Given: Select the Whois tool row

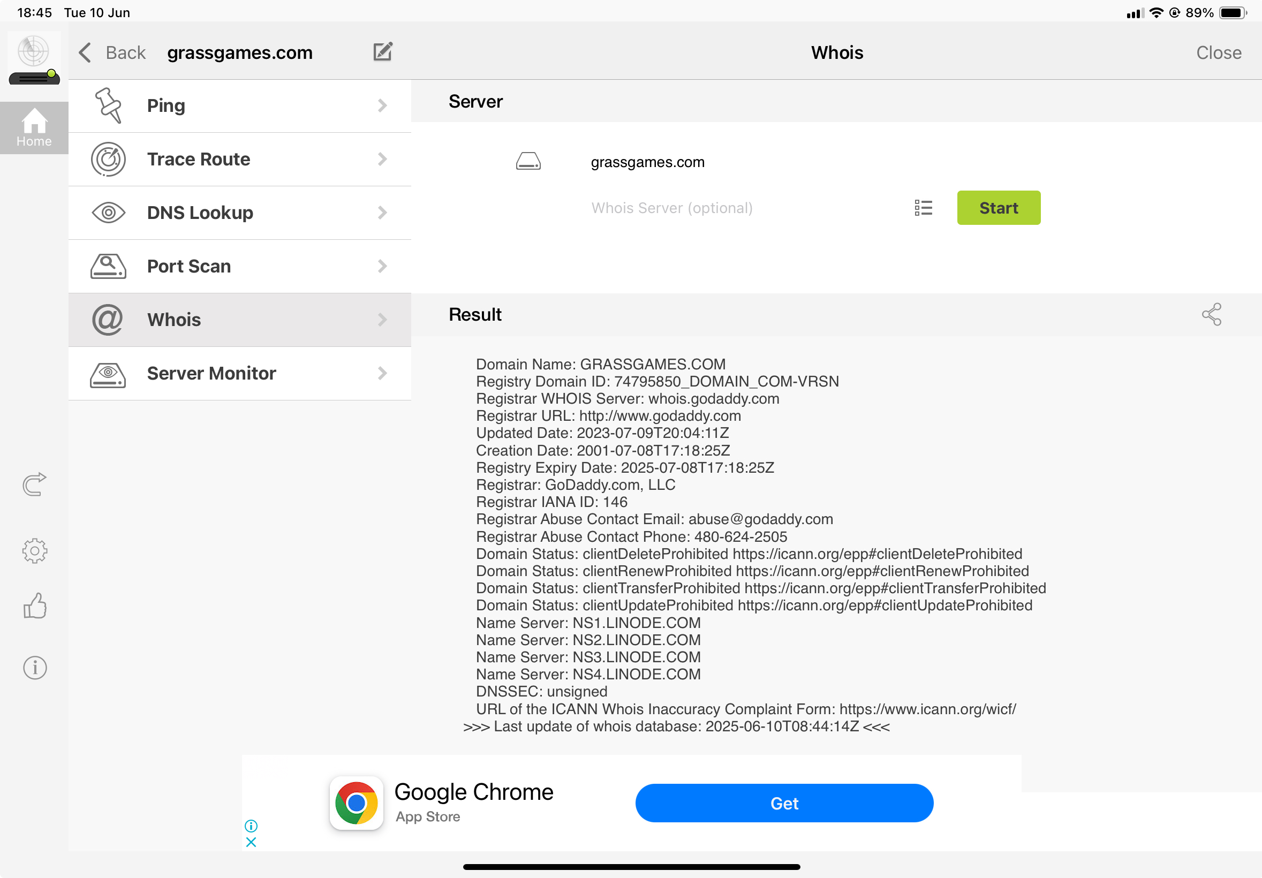Looking at the screenshot, I should tap(240, 320).
